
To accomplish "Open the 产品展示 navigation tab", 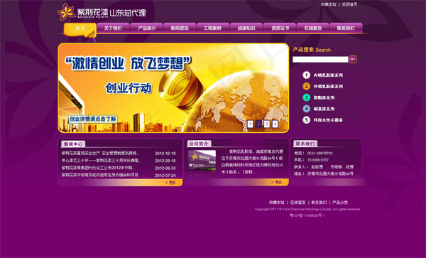I will (x=147, y=28).
